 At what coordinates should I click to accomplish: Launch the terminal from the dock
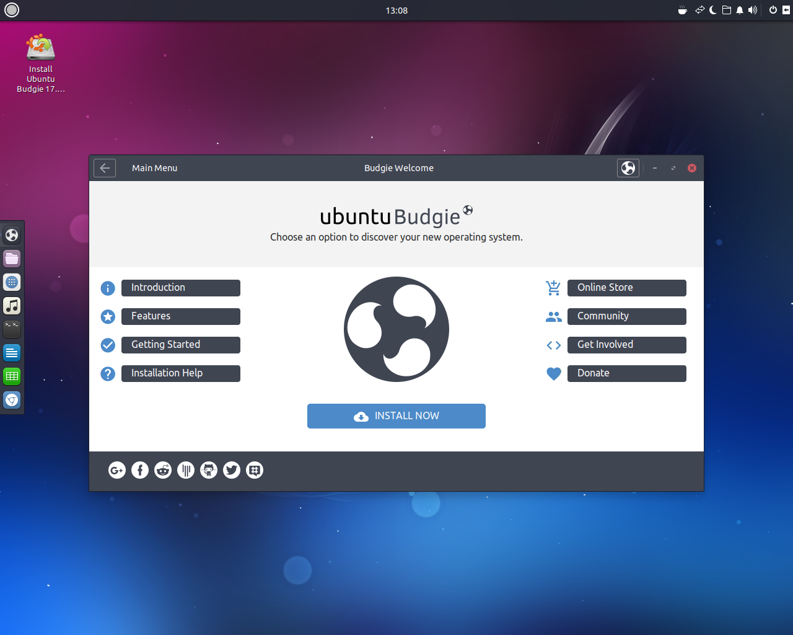tap(12, 329)
